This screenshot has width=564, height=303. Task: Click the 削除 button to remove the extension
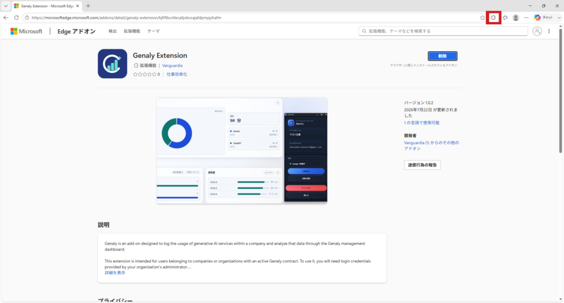[x=442, y=56]
